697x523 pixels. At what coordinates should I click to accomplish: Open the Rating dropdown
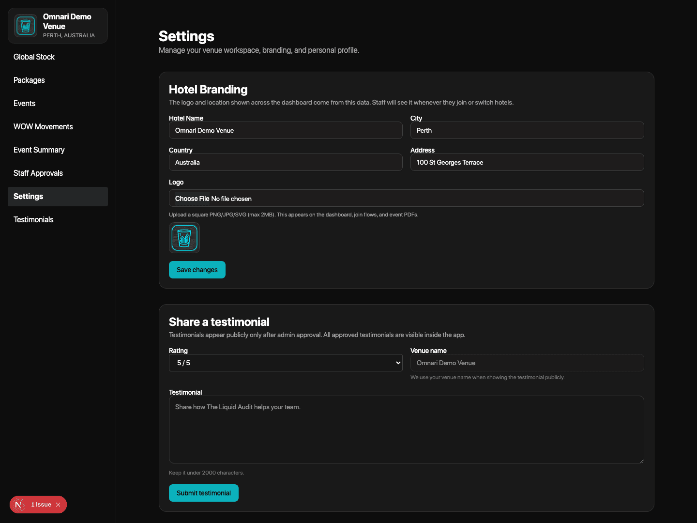pyautogui.click(x=286, y=363)
